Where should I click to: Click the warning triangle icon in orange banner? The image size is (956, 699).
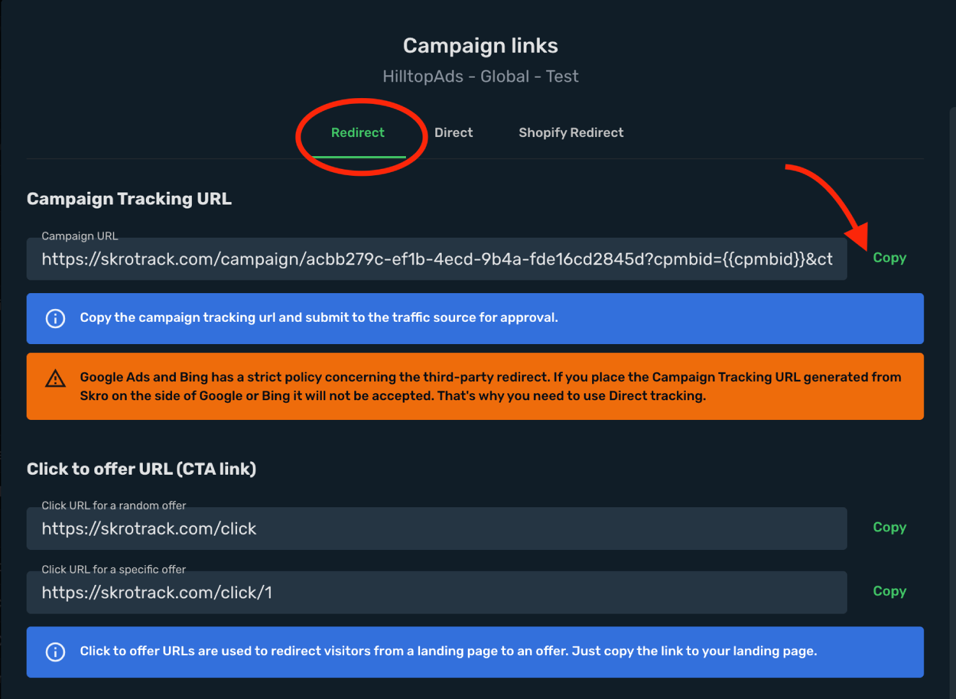pyautogui.click(x=55, y=378)
